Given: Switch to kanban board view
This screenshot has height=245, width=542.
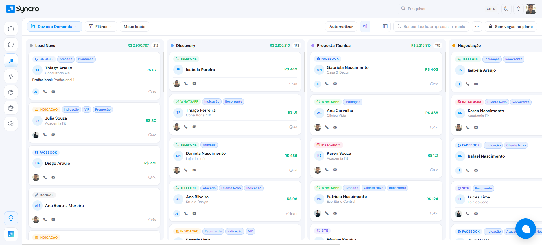Looking at the screenshot, I should click(x=365, y=26).
